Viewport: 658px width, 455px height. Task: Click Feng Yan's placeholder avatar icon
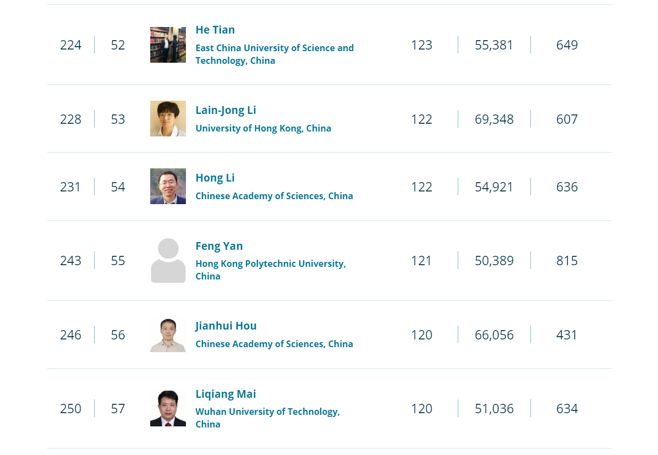[x=168, y=260]
